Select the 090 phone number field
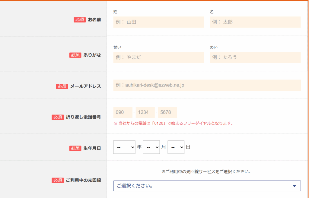Image resolution: width=309 pixels, height=198 pixels. click(x=123, y=112)
